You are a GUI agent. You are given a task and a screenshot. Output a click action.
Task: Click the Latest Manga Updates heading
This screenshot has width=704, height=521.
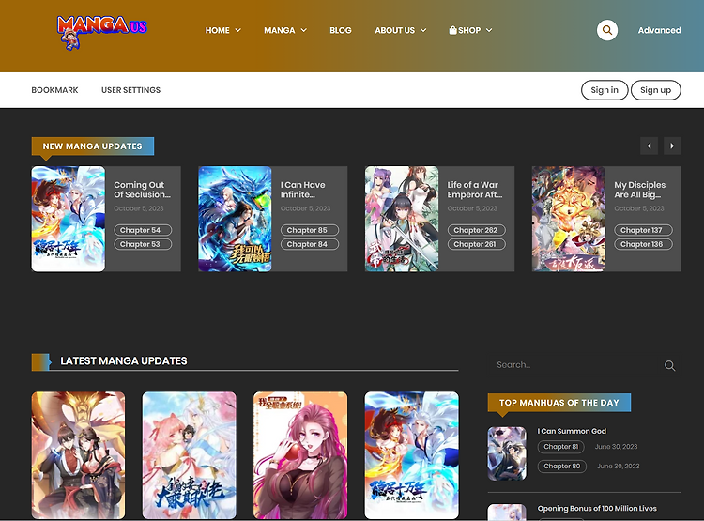pyautogui.click(x=124, y=360)
